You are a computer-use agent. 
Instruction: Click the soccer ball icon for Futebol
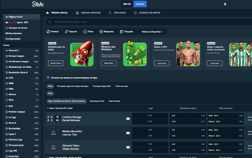tap(48, 32)
